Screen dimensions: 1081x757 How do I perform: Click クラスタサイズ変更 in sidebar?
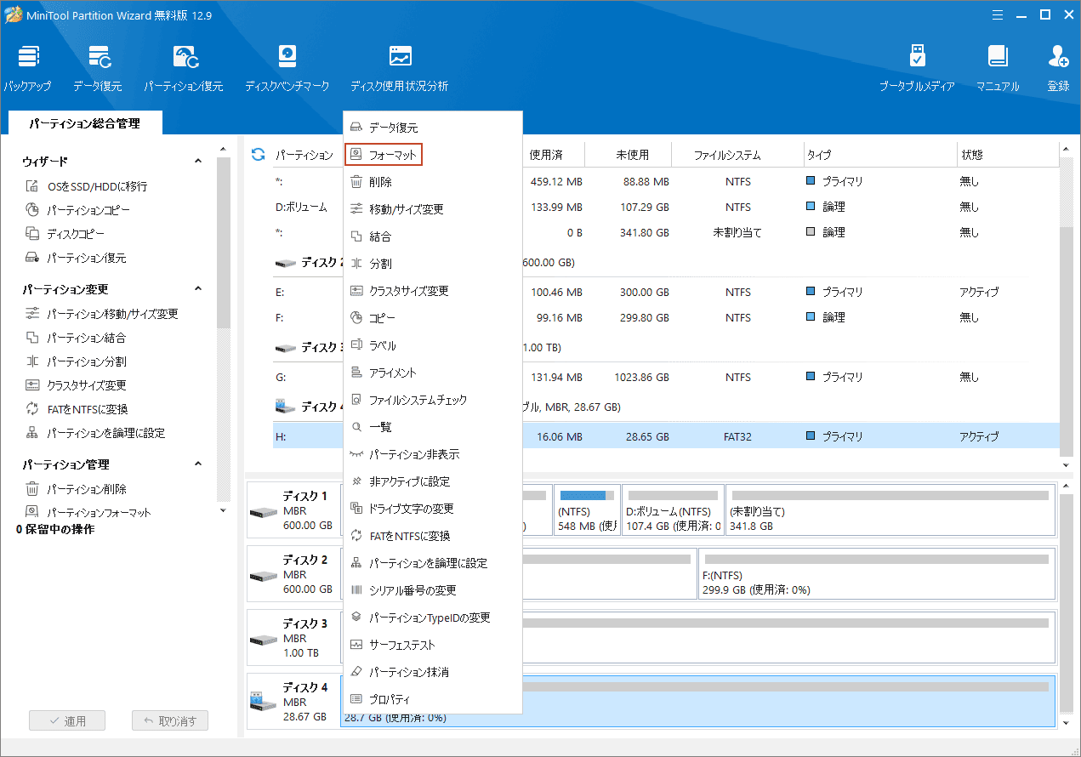[76, 385]
